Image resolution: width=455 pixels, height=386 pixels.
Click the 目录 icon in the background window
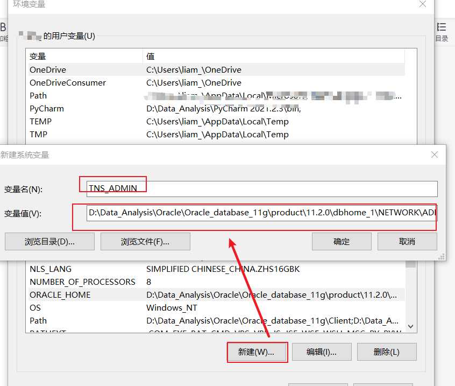click(442, 32)
